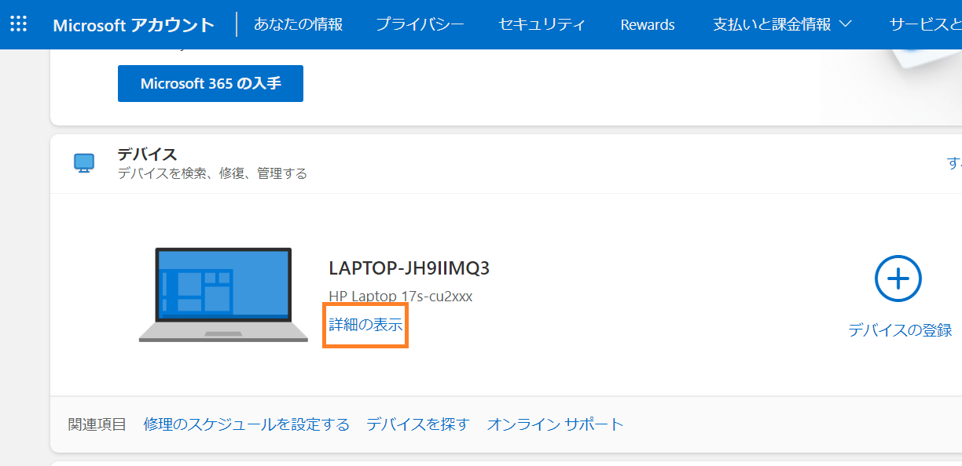The image size is (962, 466).
Task: Select the セキュリティ tab
Action: pyautogui.click(x=542, y=24)
